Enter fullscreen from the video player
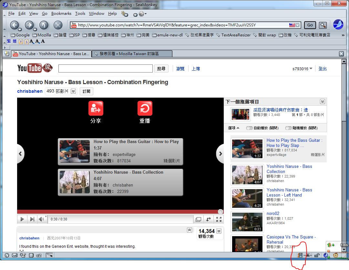The image size is (349, 270). (x=219, y=219)
